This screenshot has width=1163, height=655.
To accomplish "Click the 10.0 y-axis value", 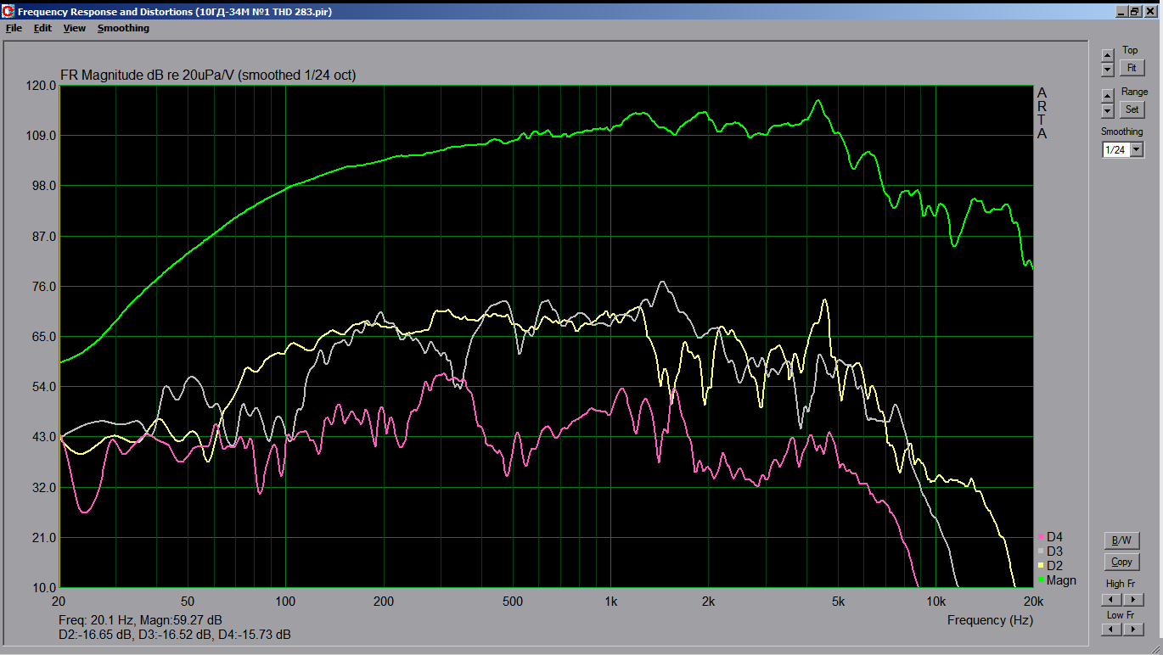I will [x=44, y=587].
